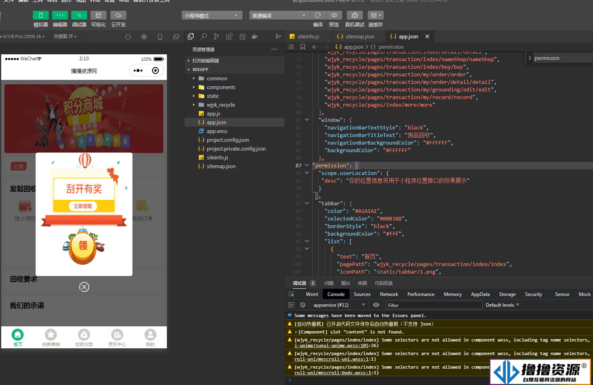Open the hot reload (热重载) dropdown
This screenshot has height=385, width=593.
(65, 36)
